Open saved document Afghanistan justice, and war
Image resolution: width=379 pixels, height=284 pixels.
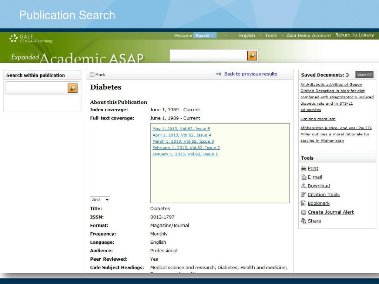coord(336,134)
